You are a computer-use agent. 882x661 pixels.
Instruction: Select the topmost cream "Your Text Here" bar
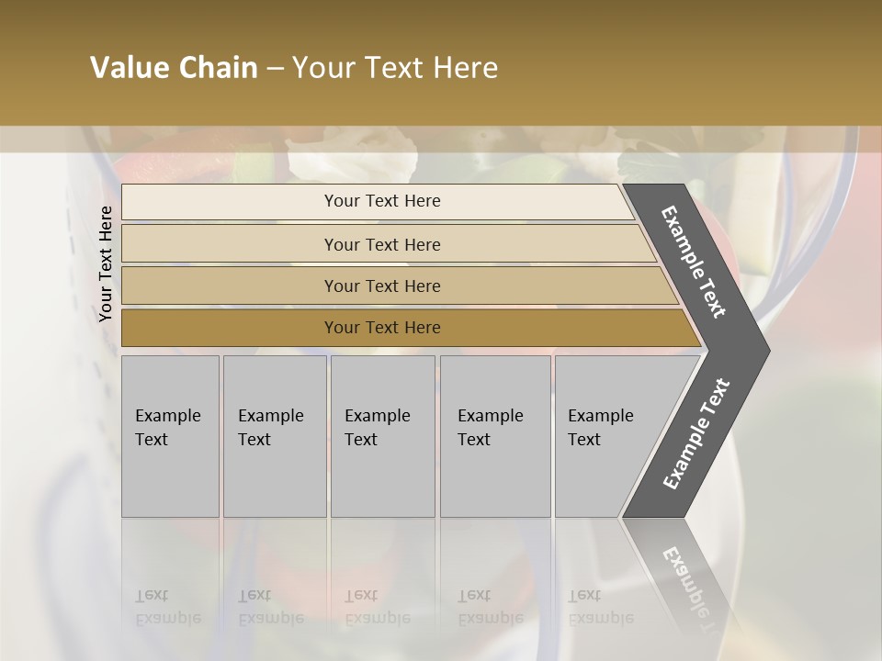coord(381,201)
